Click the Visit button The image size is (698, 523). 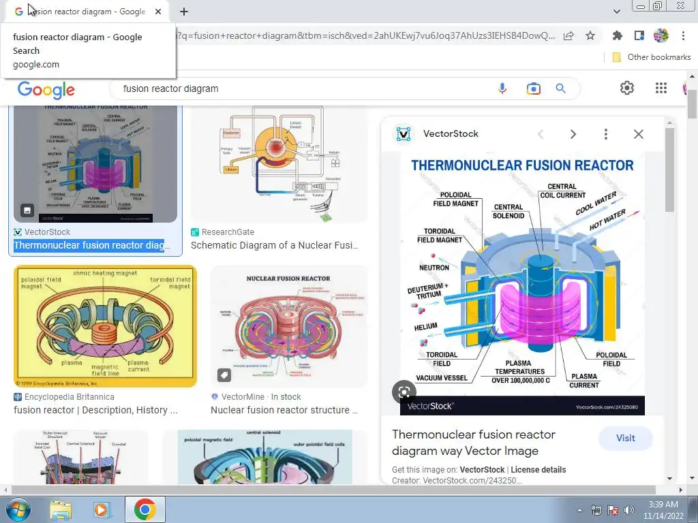point(626,438)
